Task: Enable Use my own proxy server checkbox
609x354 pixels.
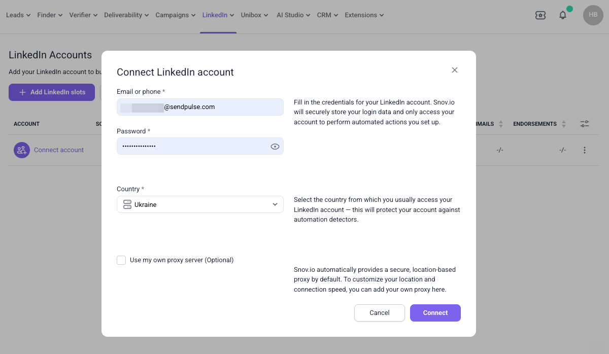Action: (121, 260)
